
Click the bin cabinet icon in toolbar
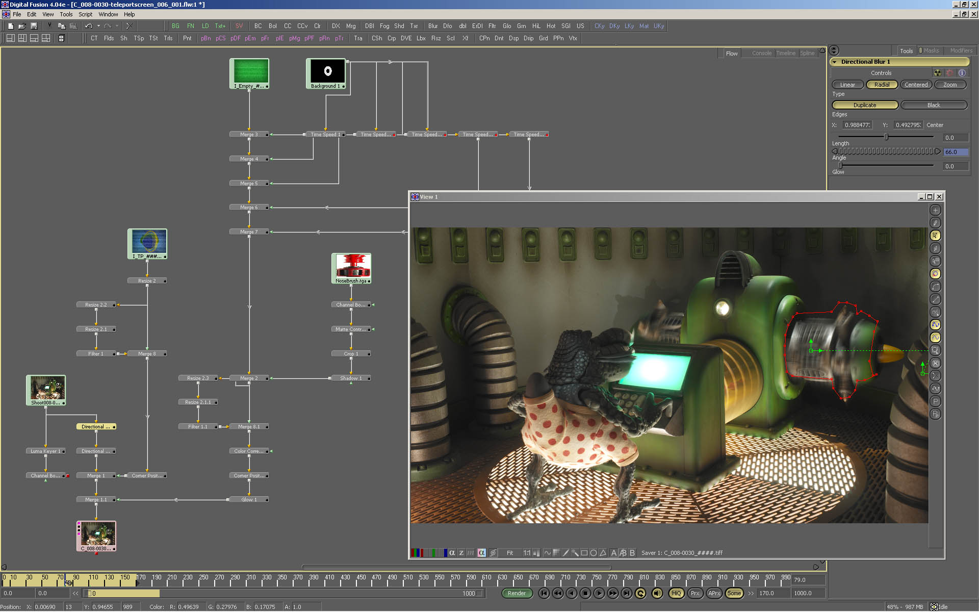point(61,38)
